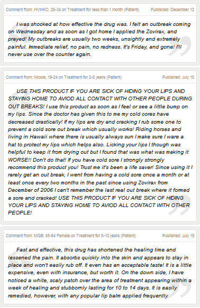Click 'never use over the counter again' sentence
This screenshot has width=200, height=308.
(50, 54)
